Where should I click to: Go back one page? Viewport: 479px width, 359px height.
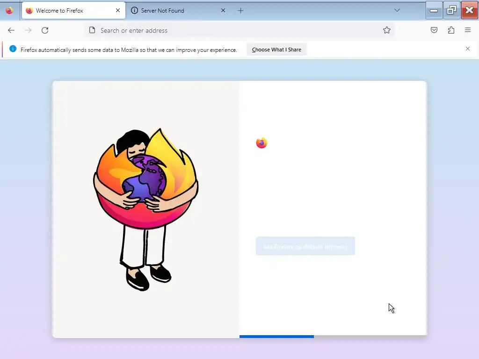[11, 30]
